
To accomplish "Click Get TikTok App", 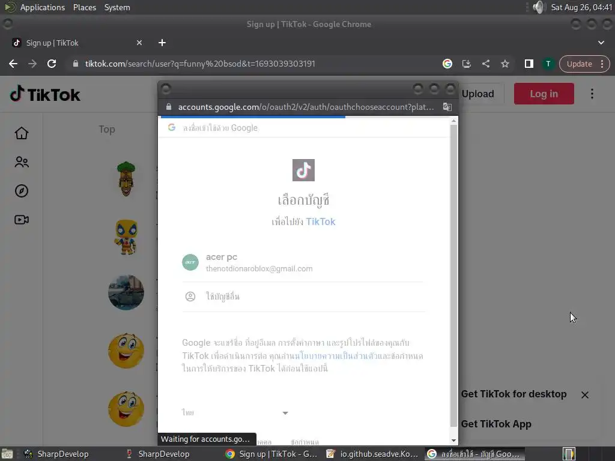I will tap(496, 424).
